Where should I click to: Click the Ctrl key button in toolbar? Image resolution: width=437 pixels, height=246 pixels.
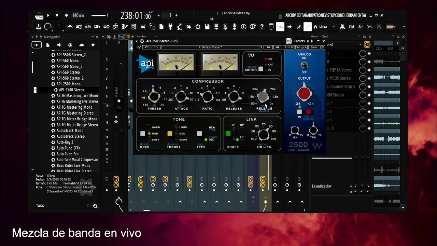coord(351,27)
